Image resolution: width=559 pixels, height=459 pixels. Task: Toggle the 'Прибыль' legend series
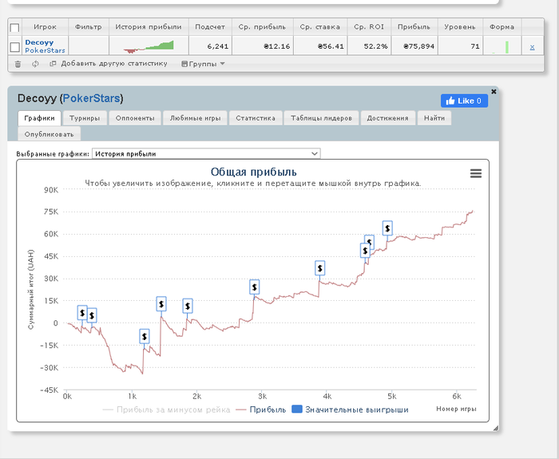pos(260,410)
